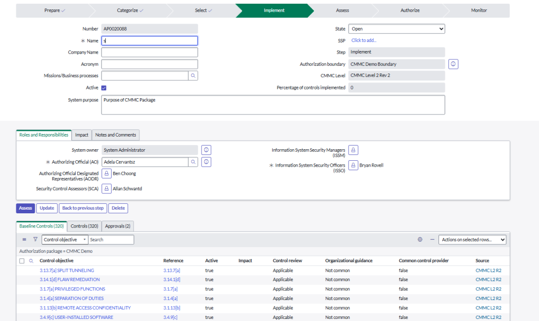Open the 3.13.7[a] SPLIT TUNNELING link
The height and width of the screenshot is (321, 539).
[67, 271]
